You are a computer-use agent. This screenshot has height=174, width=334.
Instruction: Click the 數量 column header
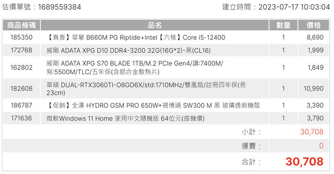(x=283, y=25)
